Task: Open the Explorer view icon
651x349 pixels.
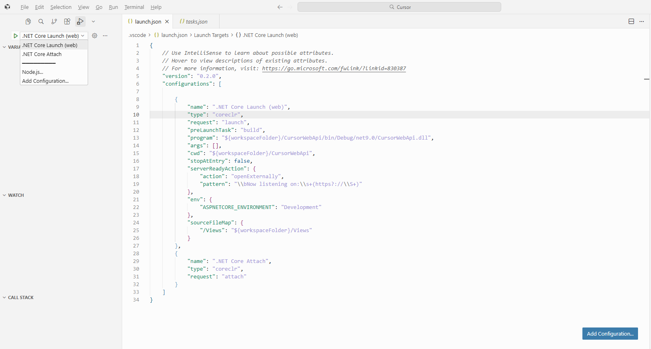Action: (28, 22)
